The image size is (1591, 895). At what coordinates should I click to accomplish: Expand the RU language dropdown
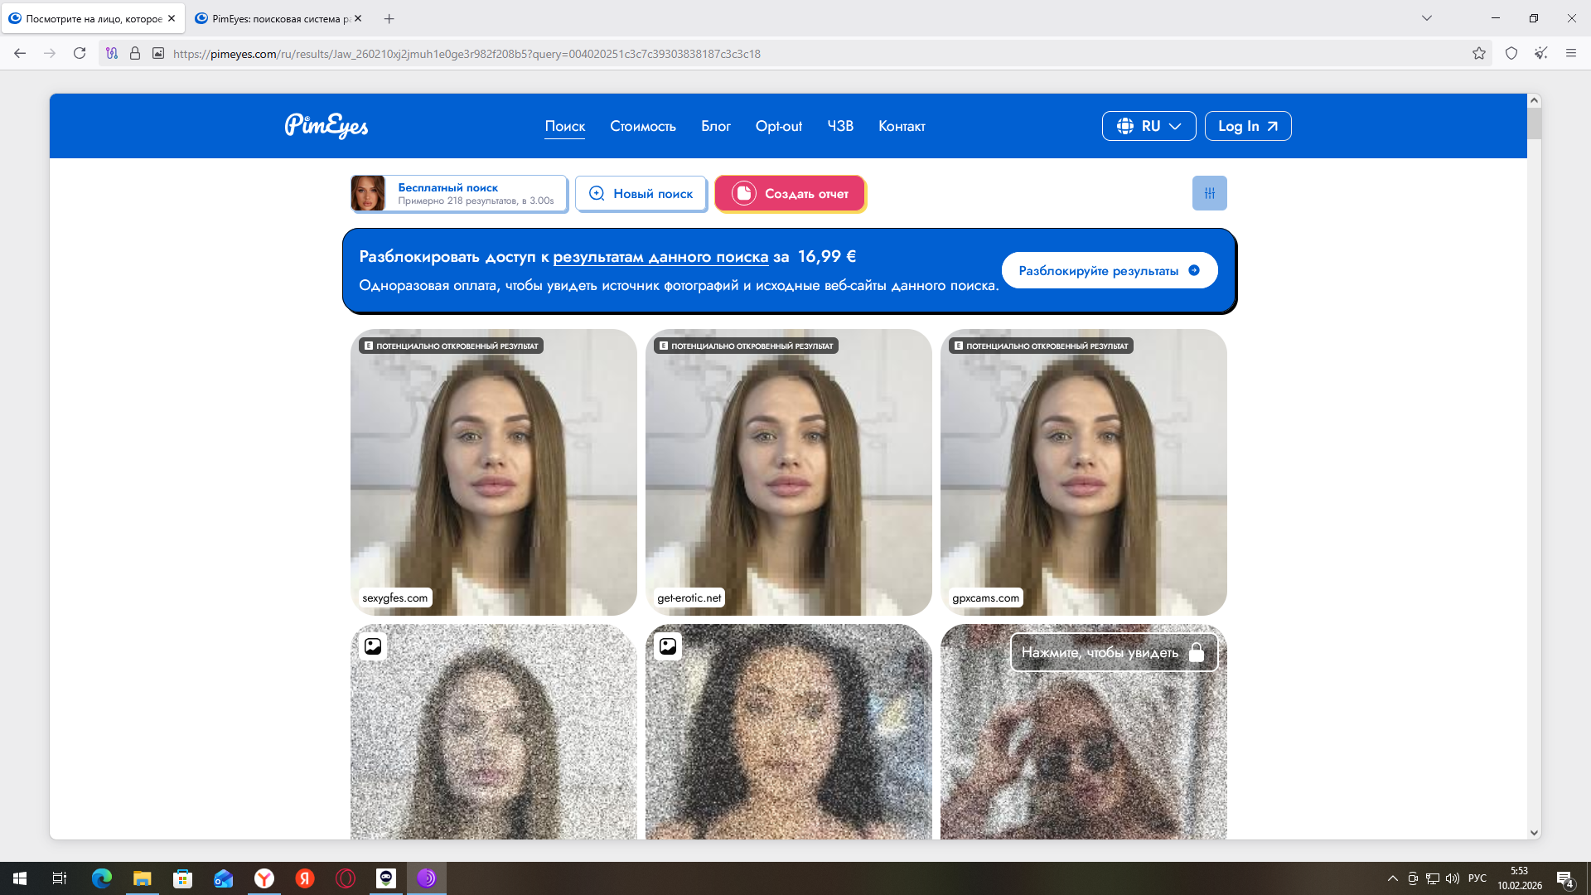click(x=1149, y=126)
